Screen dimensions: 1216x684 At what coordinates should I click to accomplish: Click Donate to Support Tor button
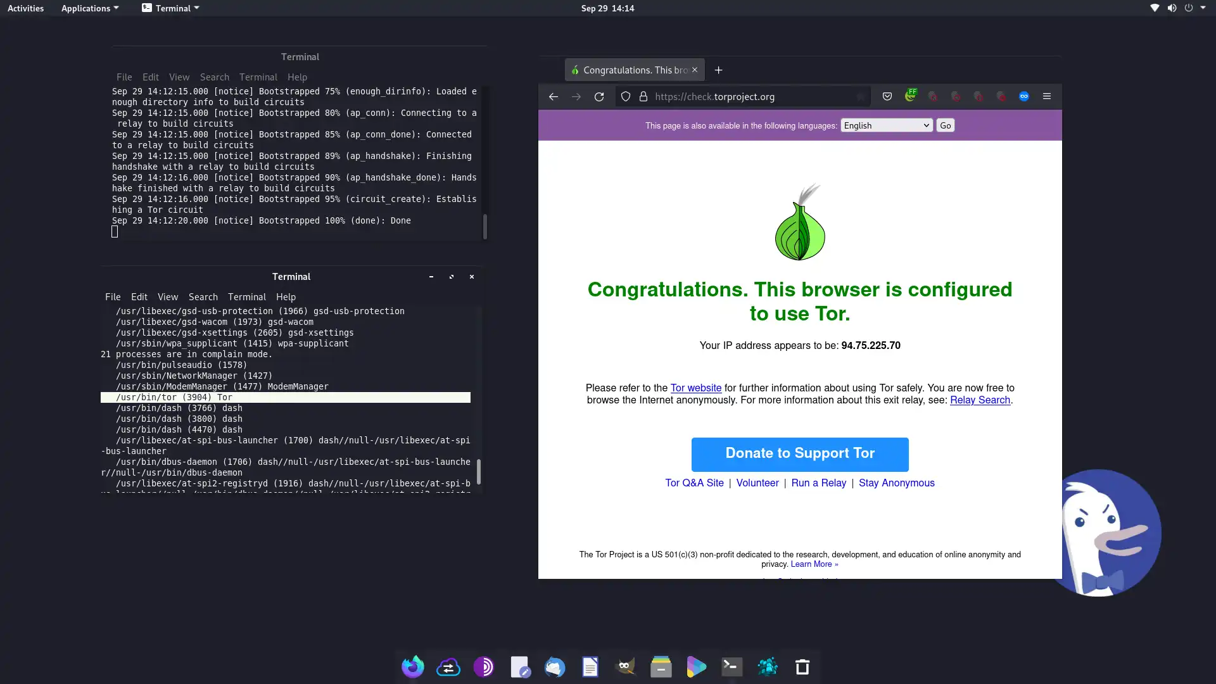tap(800, 453)
